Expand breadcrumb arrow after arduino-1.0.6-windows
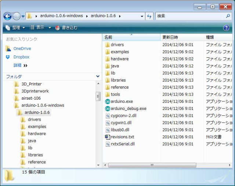 coord(87,16)
